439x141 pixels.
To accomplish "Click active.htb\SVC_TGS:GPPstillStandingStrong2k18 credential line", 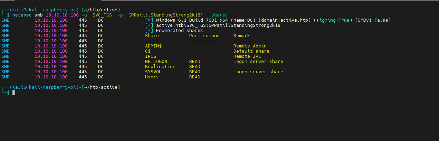I will [x=218, y=25].
